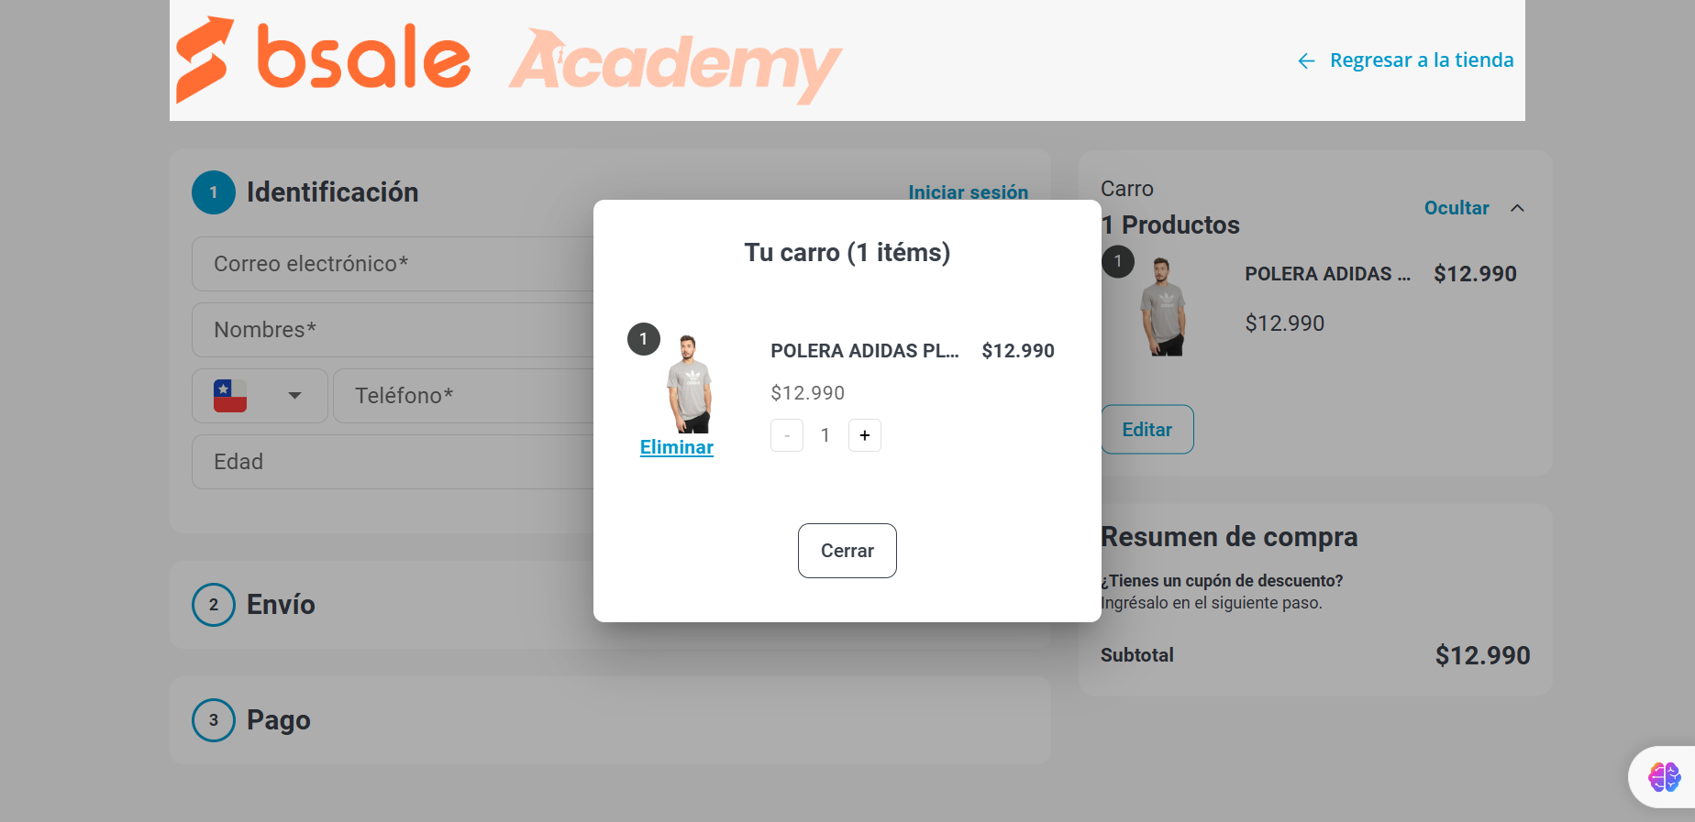Click the Eliminar link under the product
1695x822 pixels.
tap(677, 447)
